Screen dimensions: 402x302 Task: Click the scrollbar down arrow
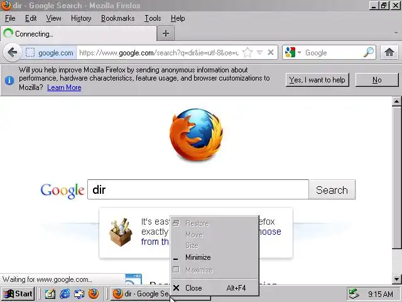click(396, 279)
